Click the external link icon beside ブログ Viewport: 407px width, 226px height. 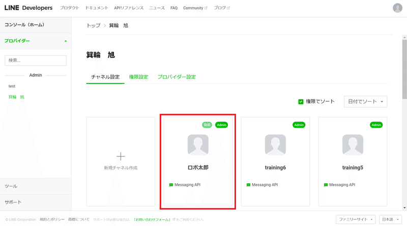[x=228, y=8]
